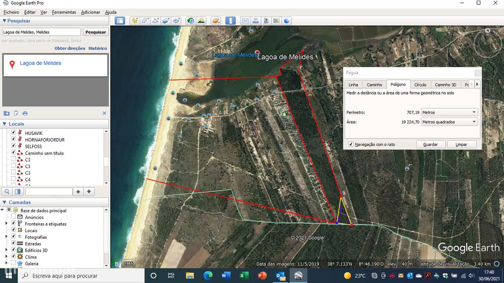Disable the Estradas layer checkbox

coord(13,244)
